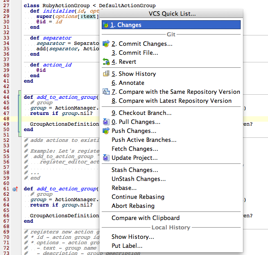Select the '1. Changes' menu entry
This screenshot has width=268, height=255.
click(x=171, y=25)
